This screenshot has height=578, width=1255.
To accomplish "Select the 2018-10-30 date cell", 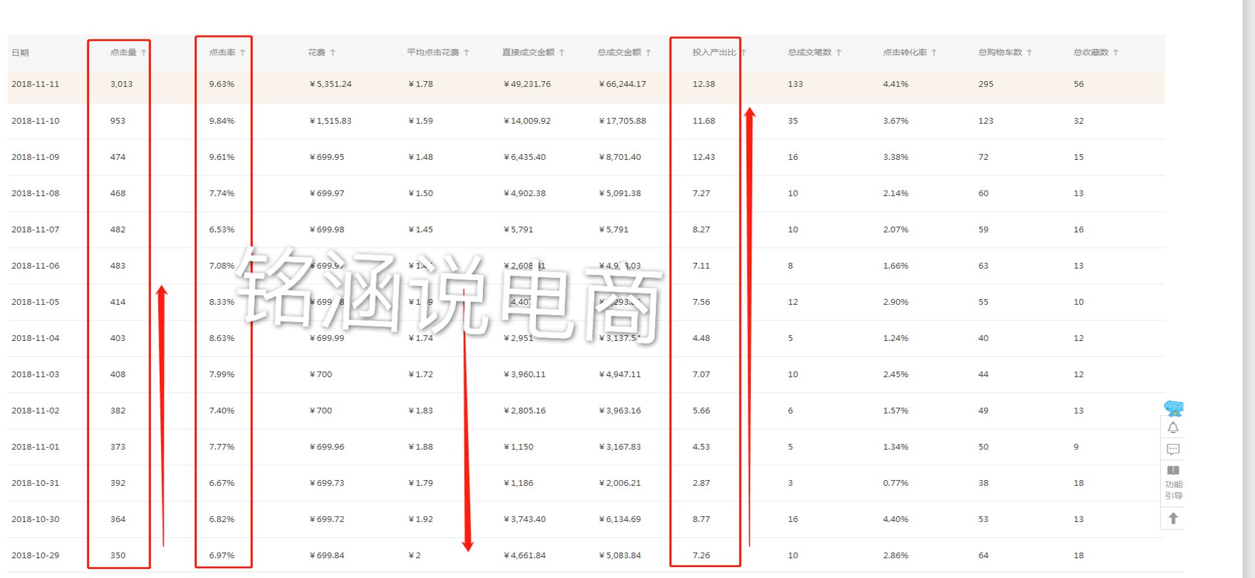I will click(x=35, y=519).
